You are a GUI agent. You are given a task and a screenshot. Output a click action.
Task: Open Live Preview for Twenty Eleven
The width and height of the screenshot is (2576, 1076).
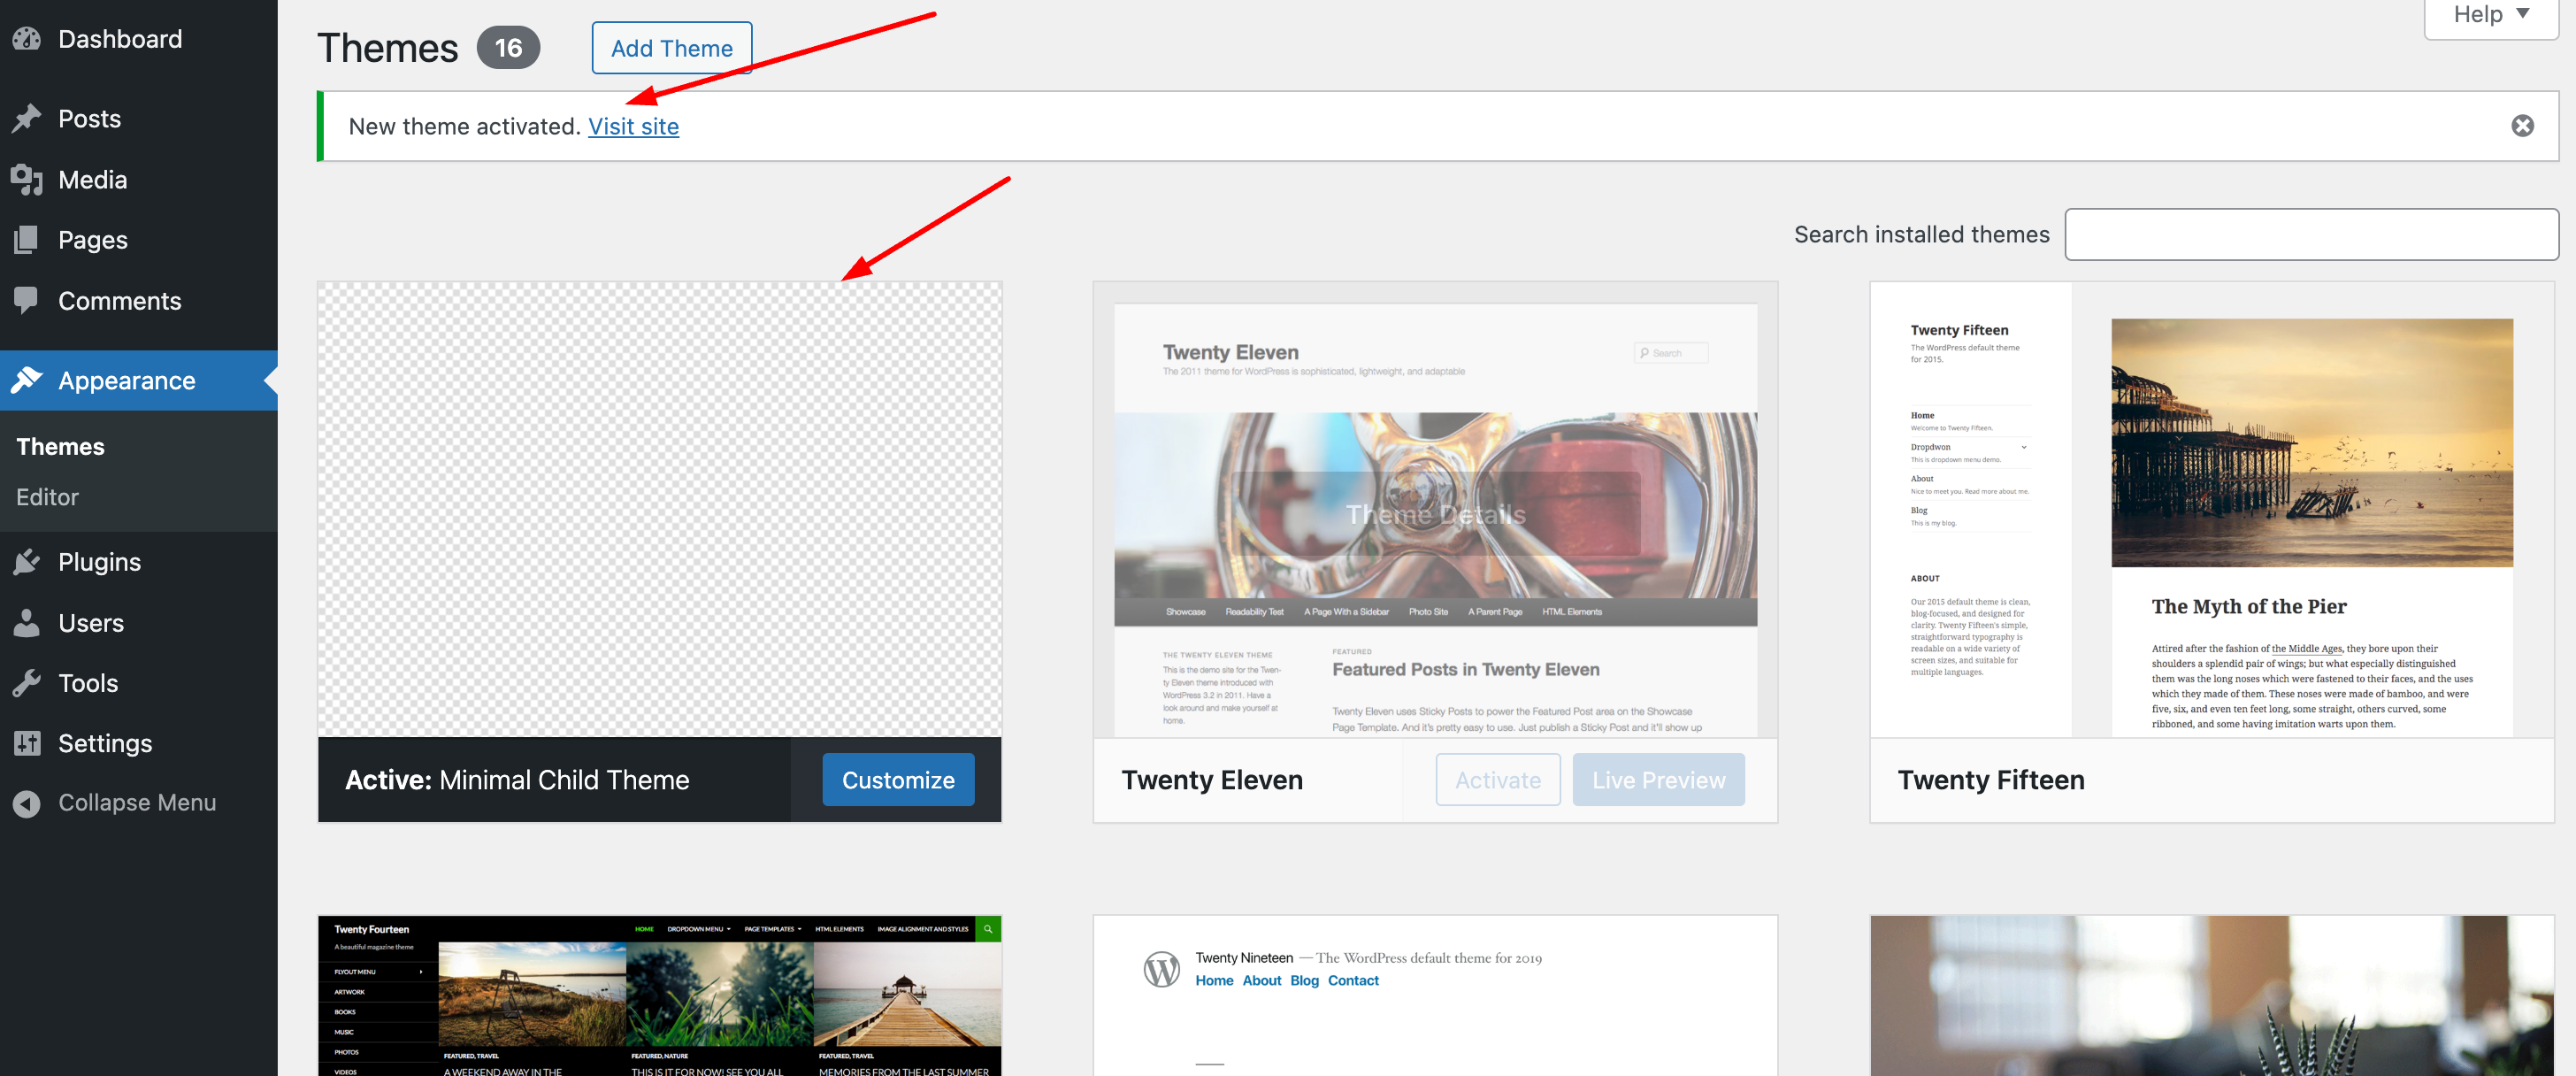click(x=1658, y=780)
